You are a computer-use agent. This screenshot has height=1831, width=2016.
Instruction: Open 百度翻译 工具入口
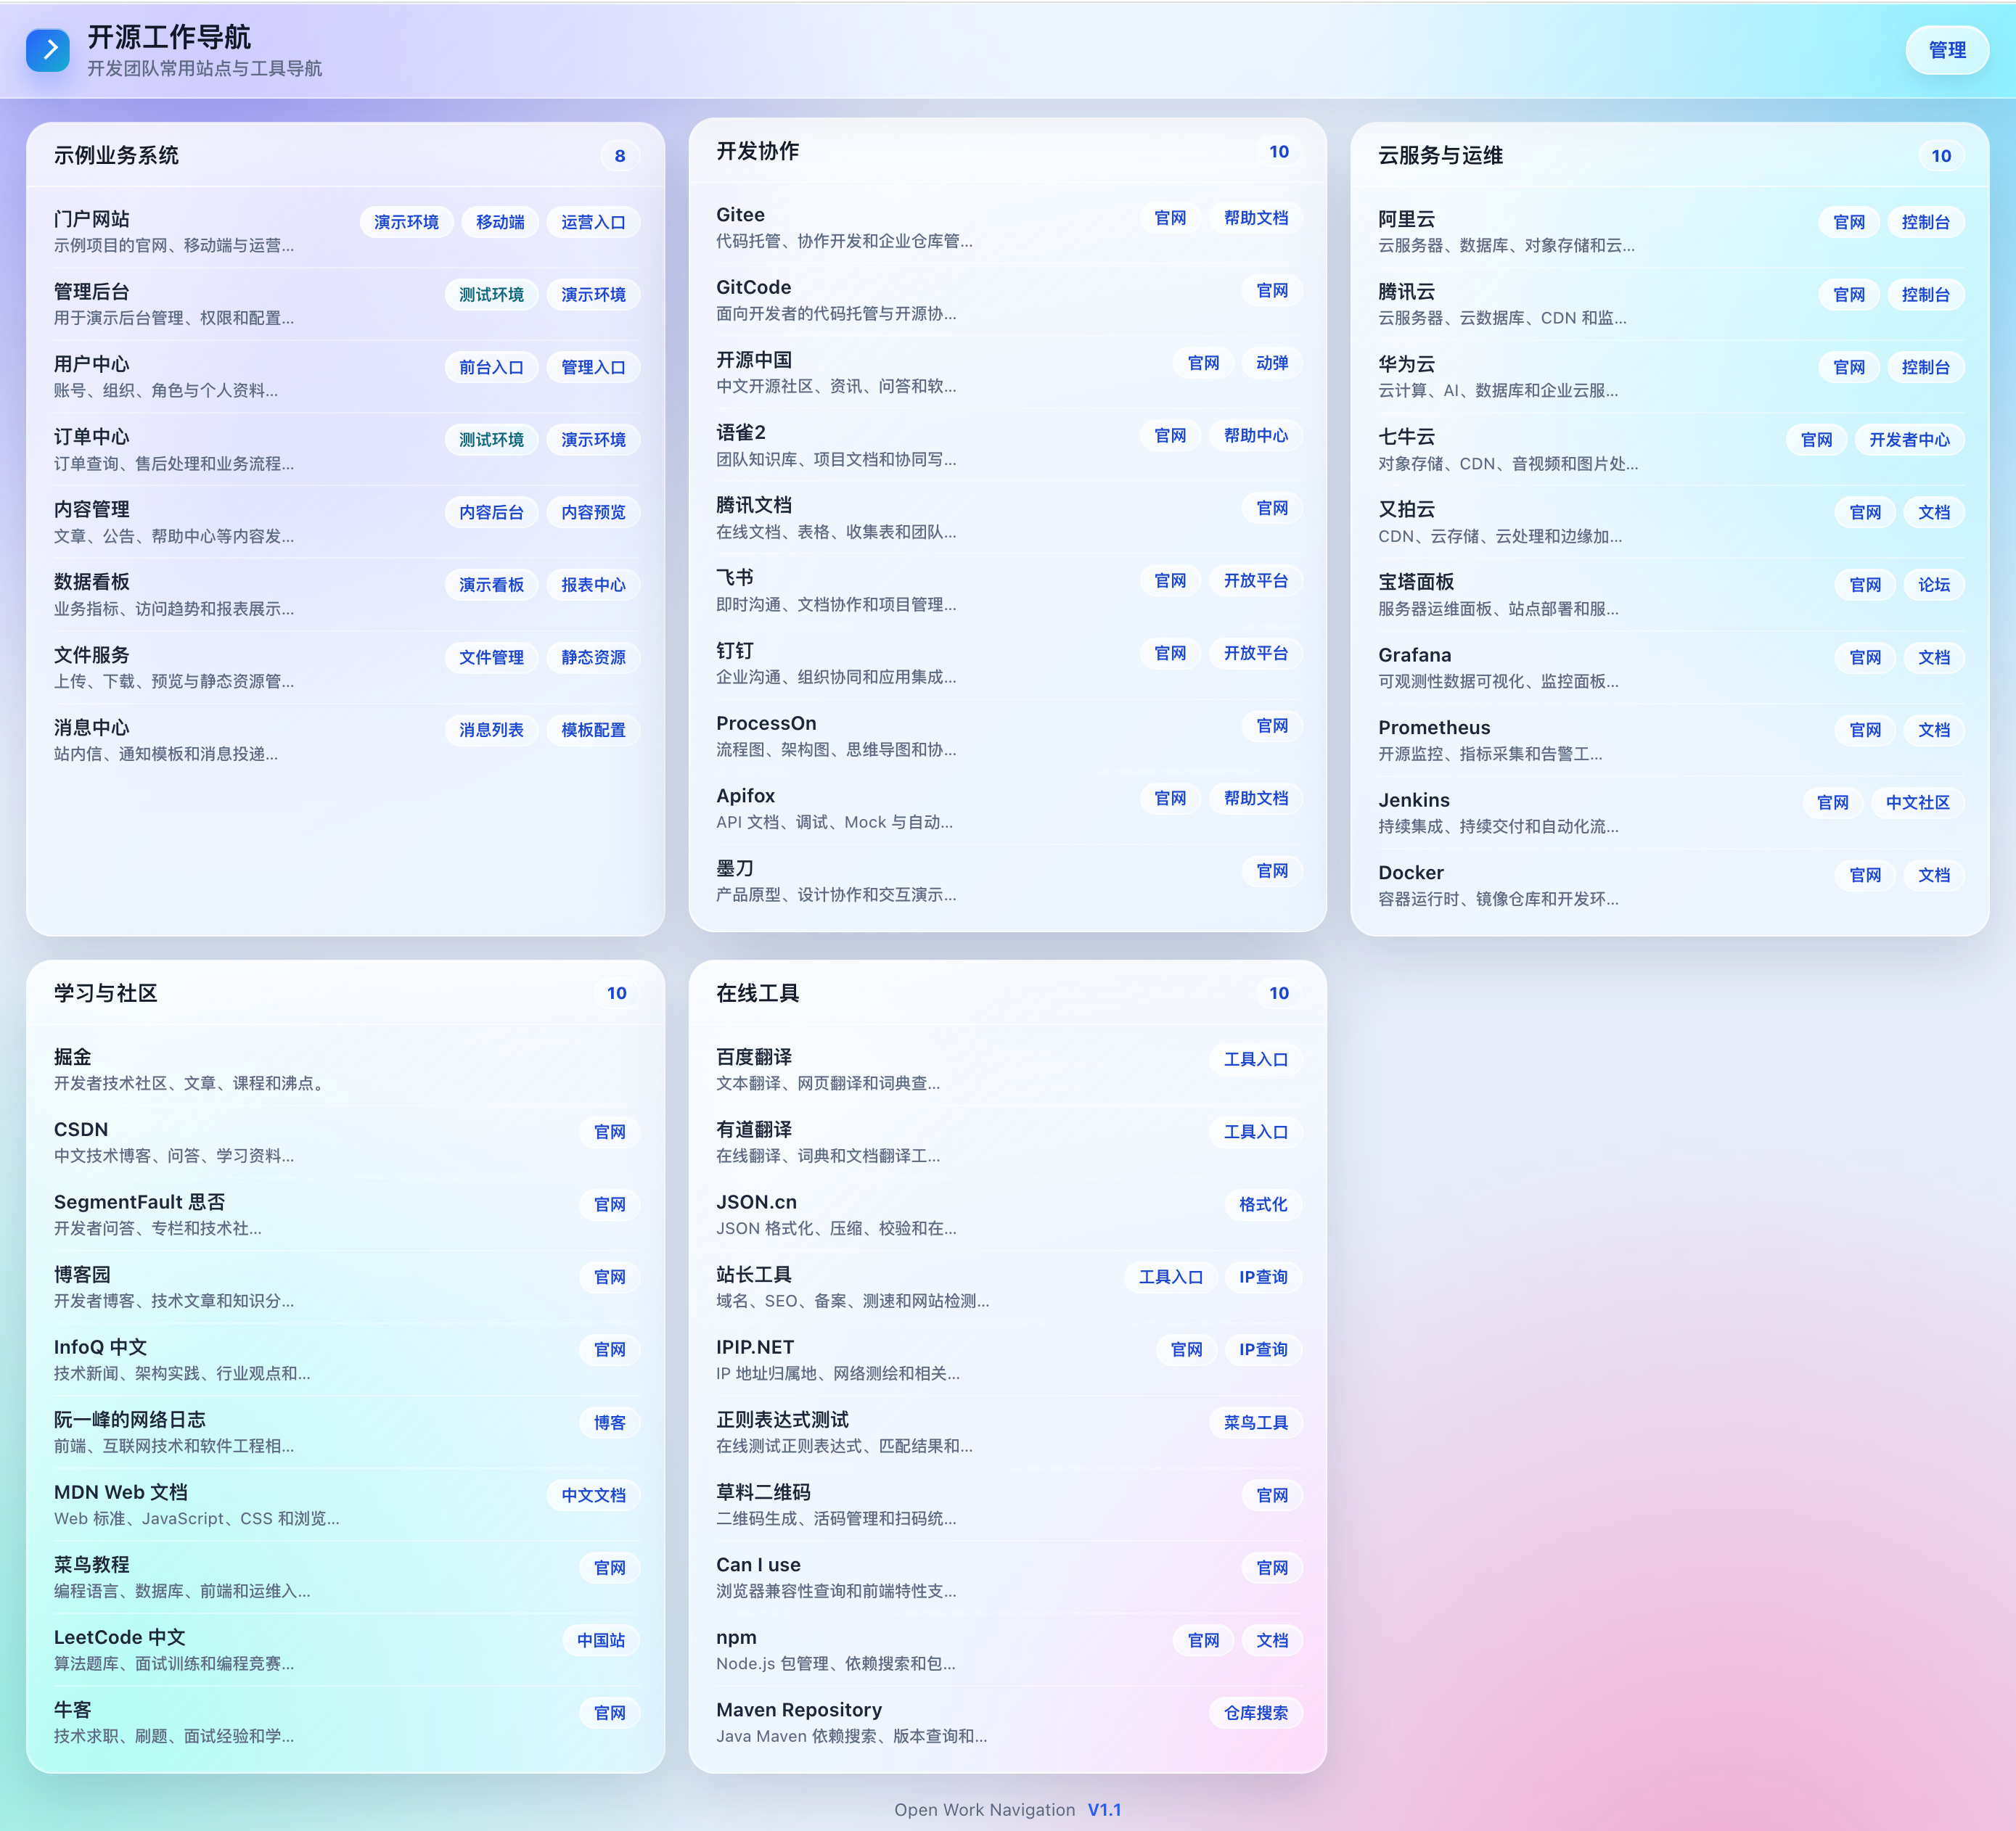click(1256, 1059)
